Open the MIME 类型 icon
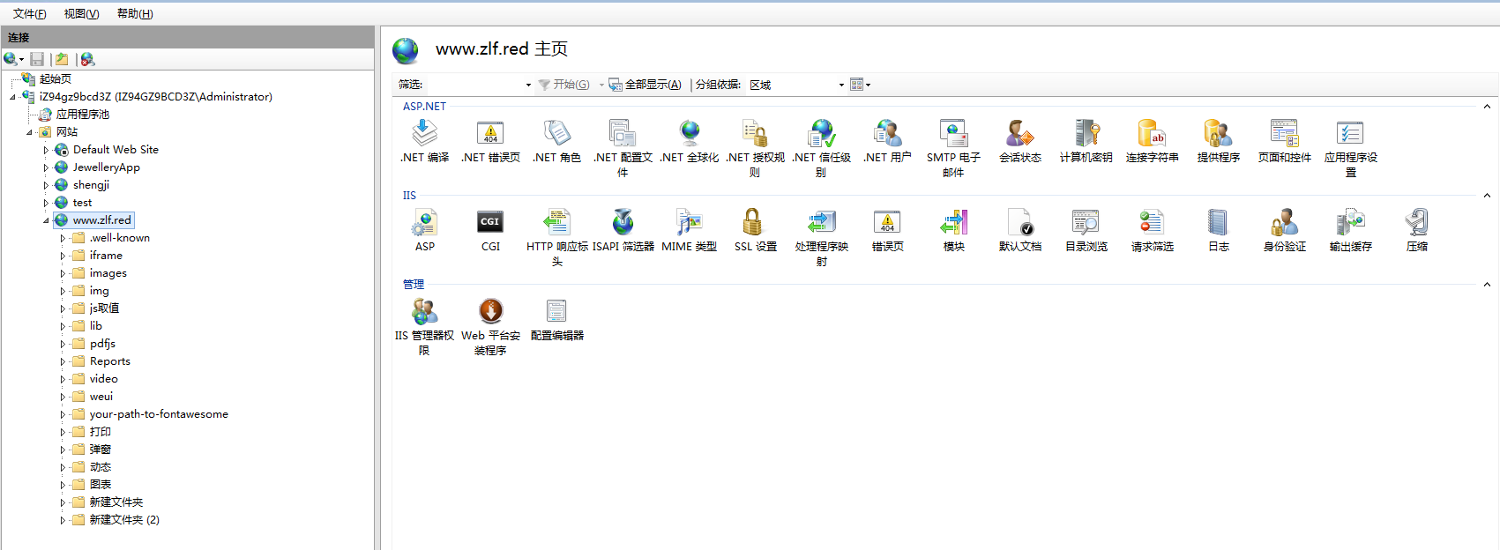The width and height of the screenshot is (1500, 550). (x=689, y=223)
